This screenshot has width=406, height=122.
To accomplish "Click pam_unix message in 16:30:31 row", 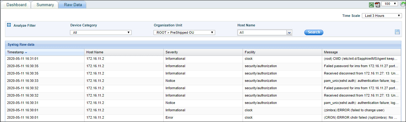I will coord(361,103).
